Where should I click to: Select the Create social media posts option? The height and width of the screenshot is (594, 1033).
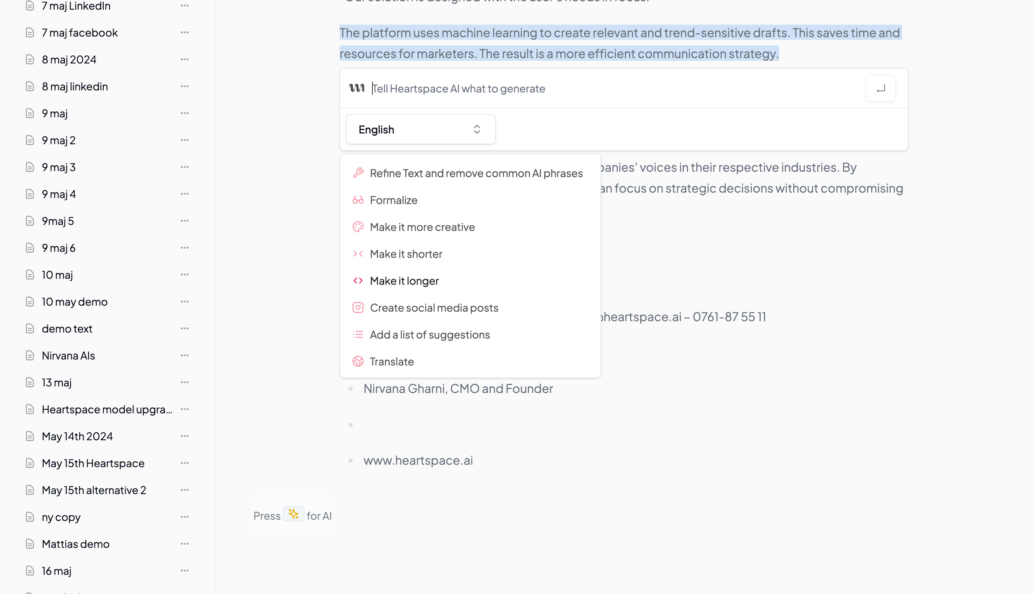pos(434,308)
